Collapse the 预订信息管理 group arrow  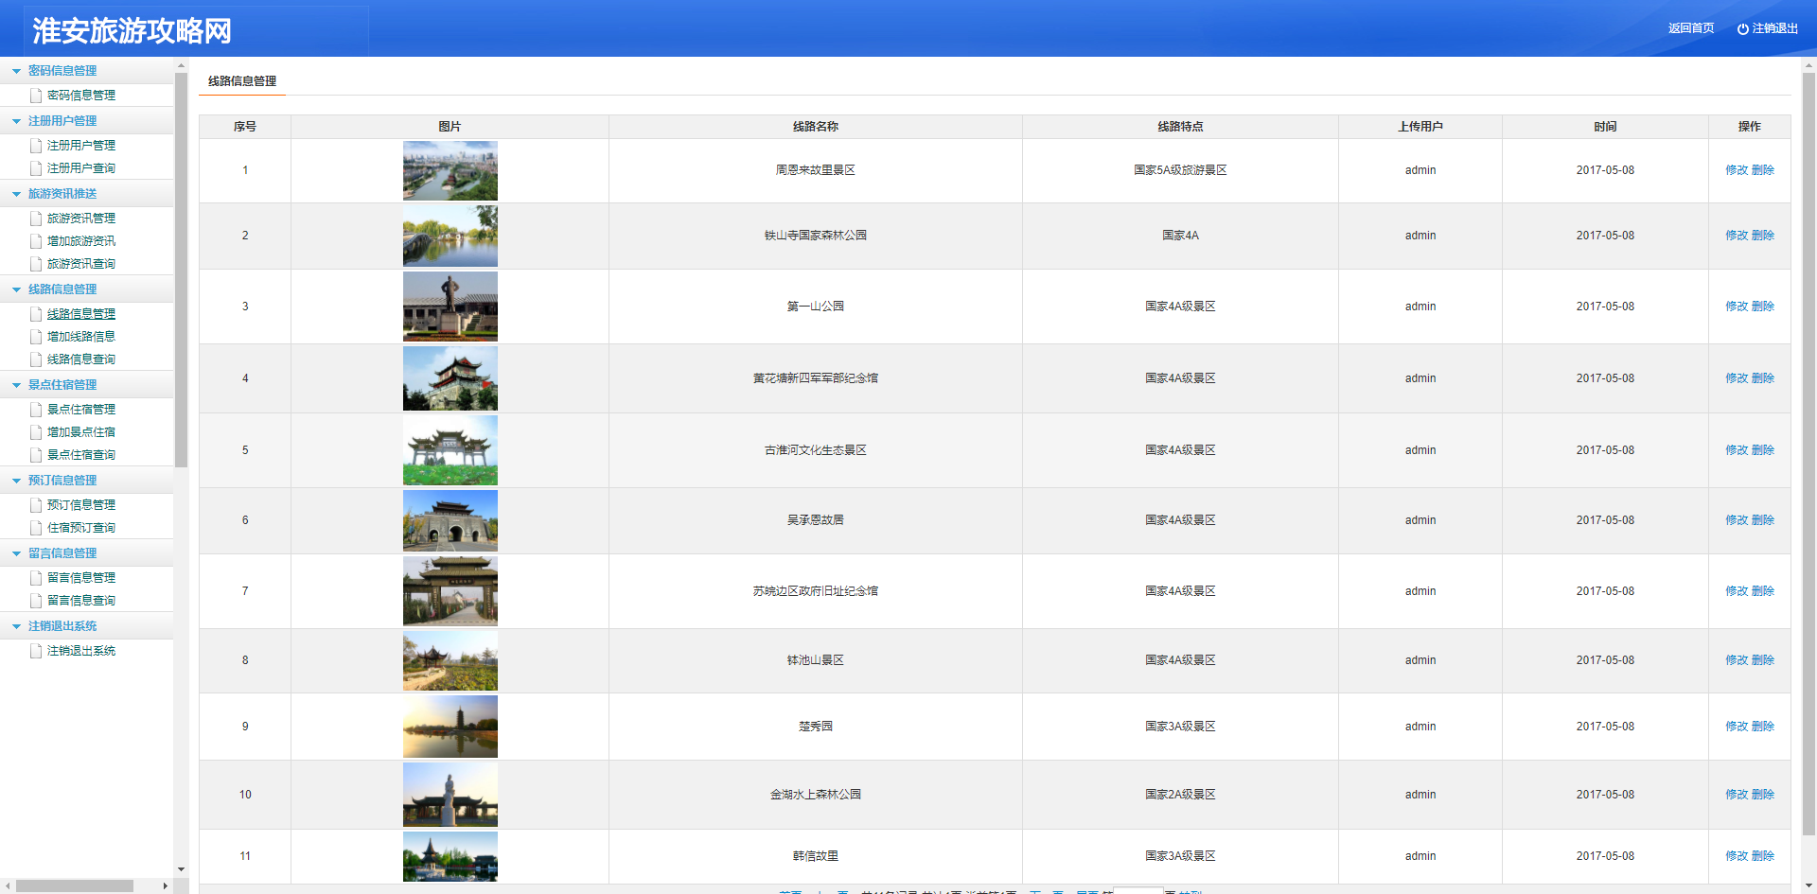coord(16,481)
